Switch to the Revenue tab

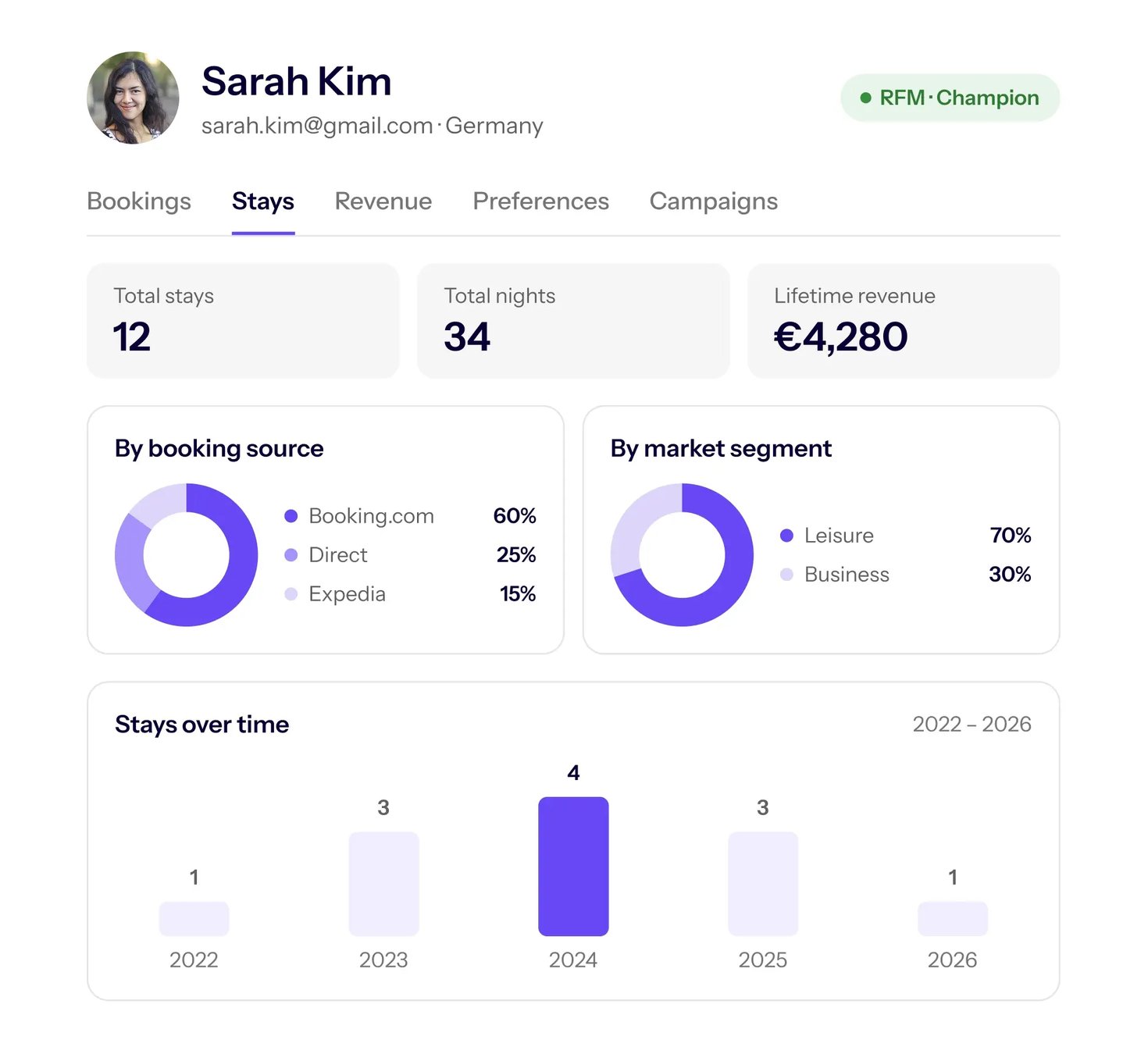(x=383, y=201)
